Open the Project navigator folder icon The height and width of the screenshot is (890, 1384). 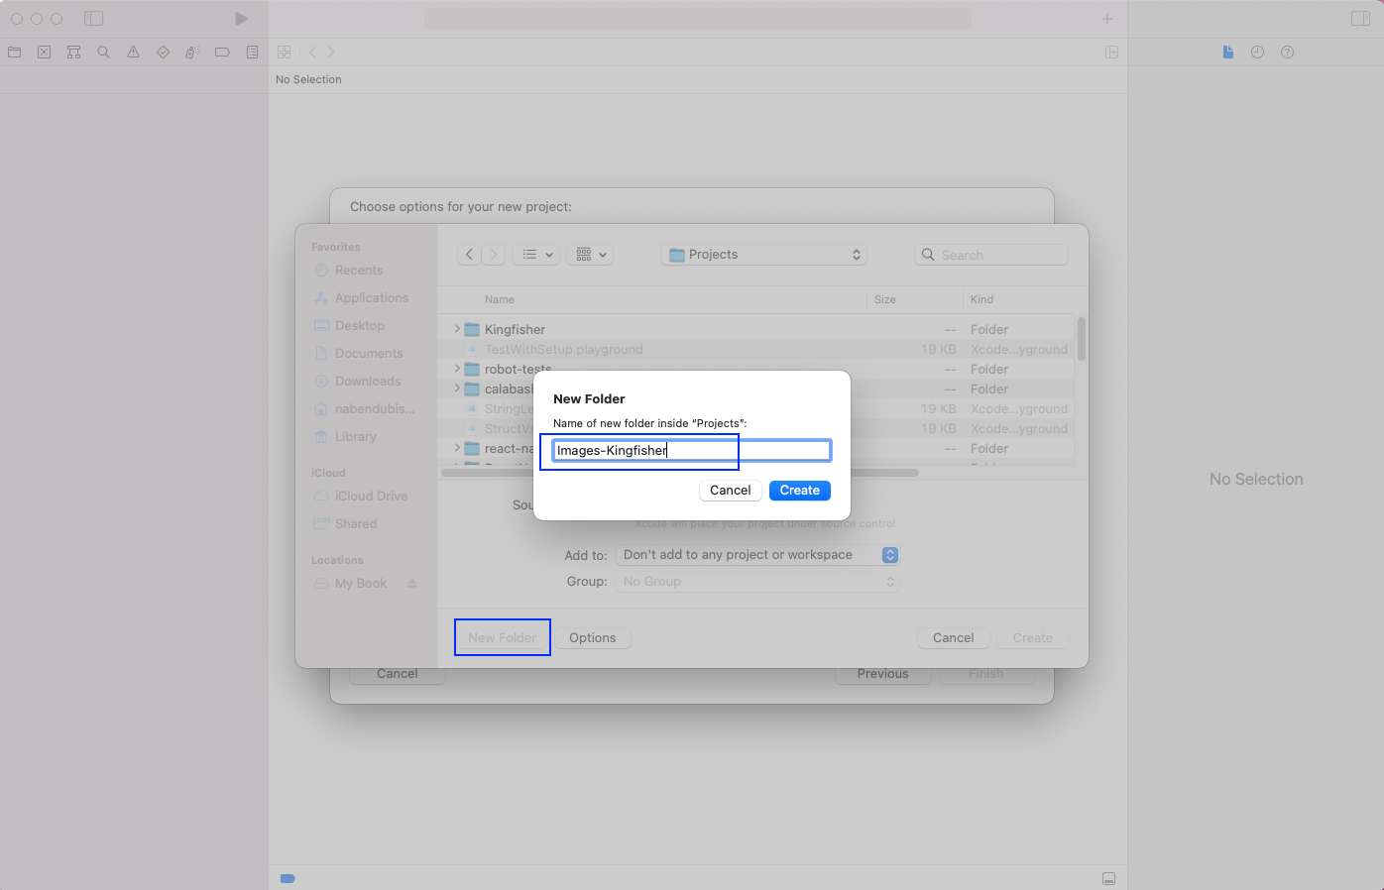pyautogui.click(x=15, y=53)
